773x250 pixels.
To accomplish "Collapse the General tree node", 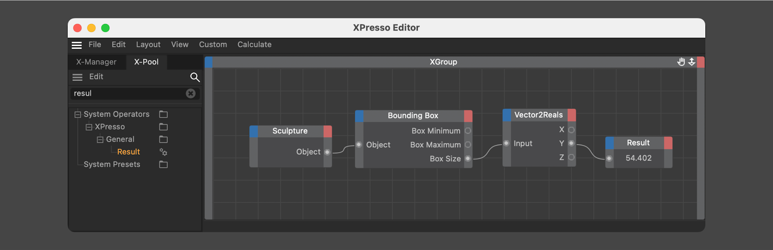I will pyautogui.click(x=100, y=140).
